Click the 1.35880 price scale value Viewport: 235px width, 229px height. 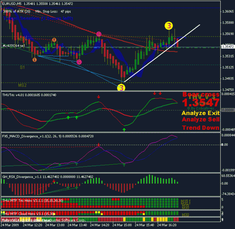(228, 23)
